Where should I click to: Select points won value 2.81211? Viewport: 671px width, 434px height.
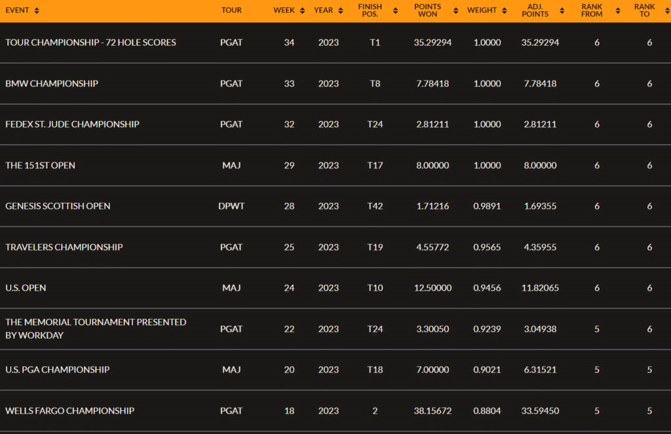(x=432, y=124)
